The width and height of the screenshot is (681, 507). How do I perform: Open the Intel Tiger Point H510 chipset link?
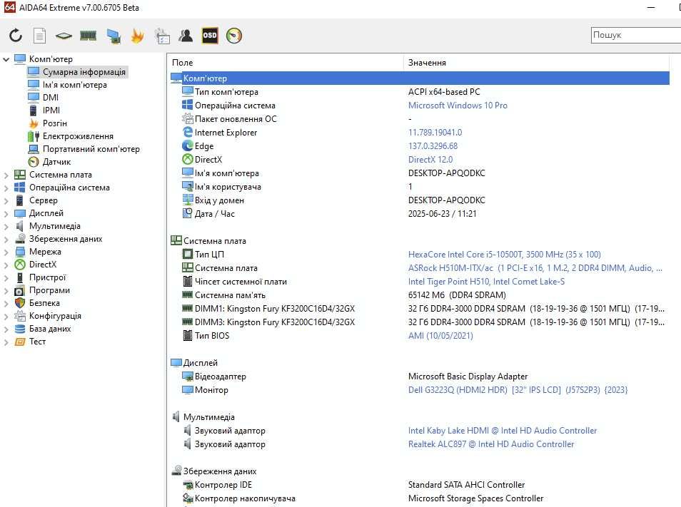coord(486,282)
